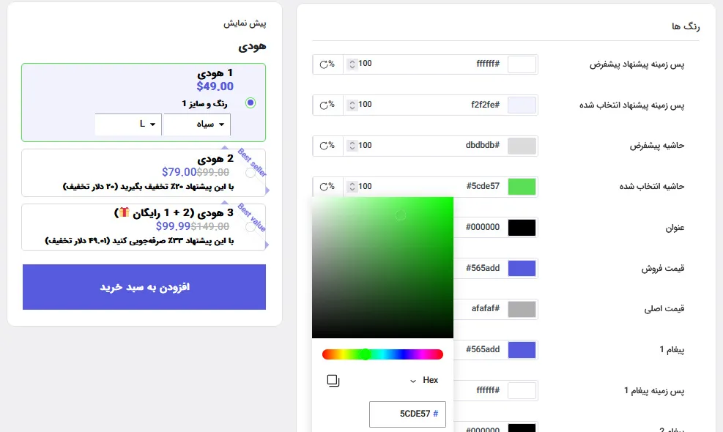The image size is (723, 432).
Task: Click the افزودن به سبد خرید button
Action: click(x=144, y=287)
